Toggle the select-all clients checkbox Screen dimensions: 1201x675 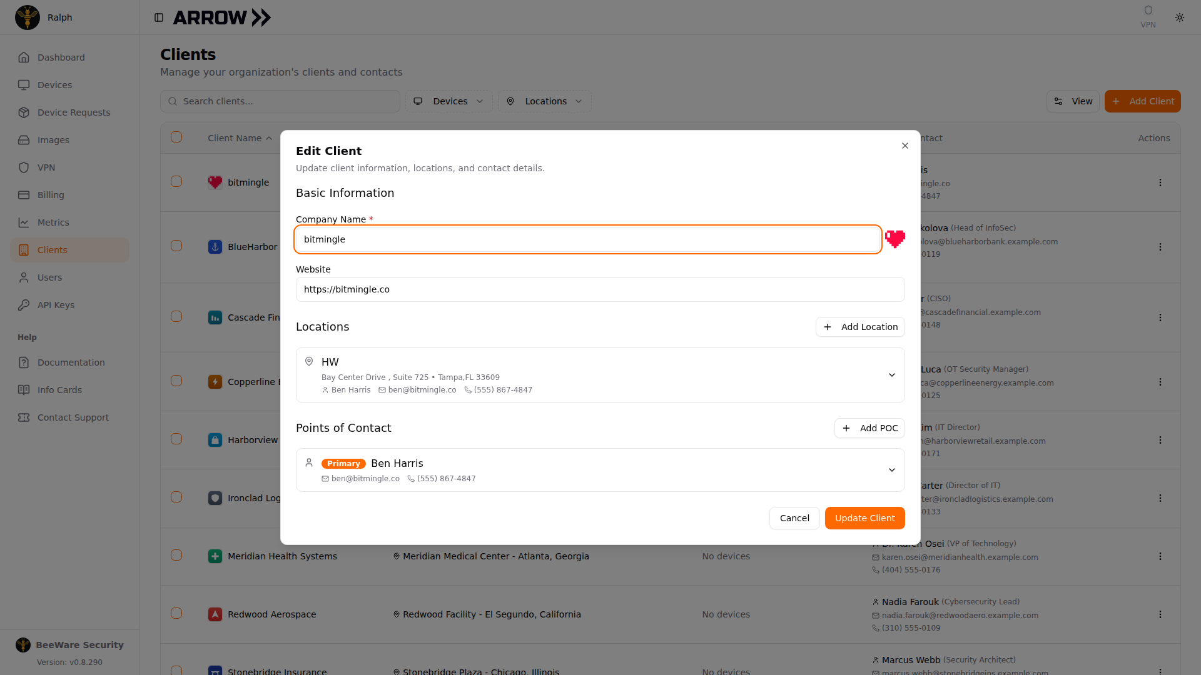point(176,137)
